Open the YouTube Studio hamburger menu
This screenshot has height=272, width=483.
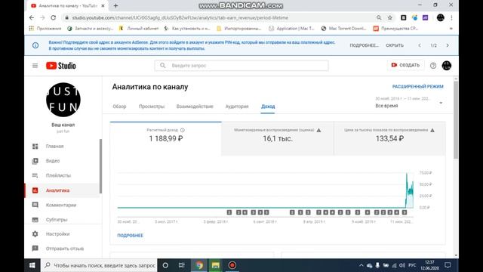click(x=35, y=66)
